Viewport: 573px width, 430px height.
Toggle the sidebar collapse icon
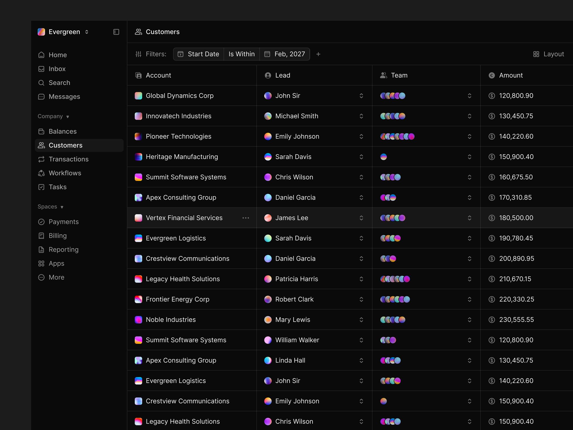116,32
